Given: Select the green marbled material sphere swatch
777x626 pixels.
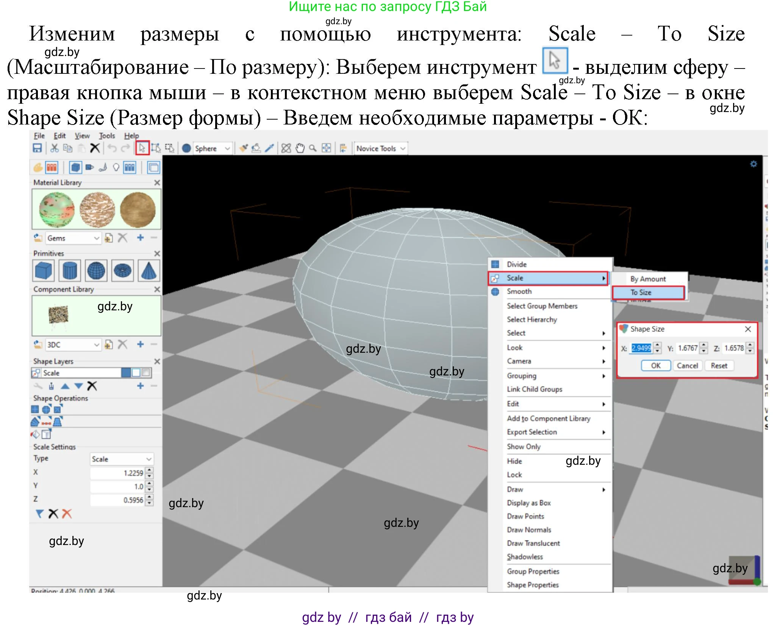Looking at the screenshot, I should tap(57, 210).
